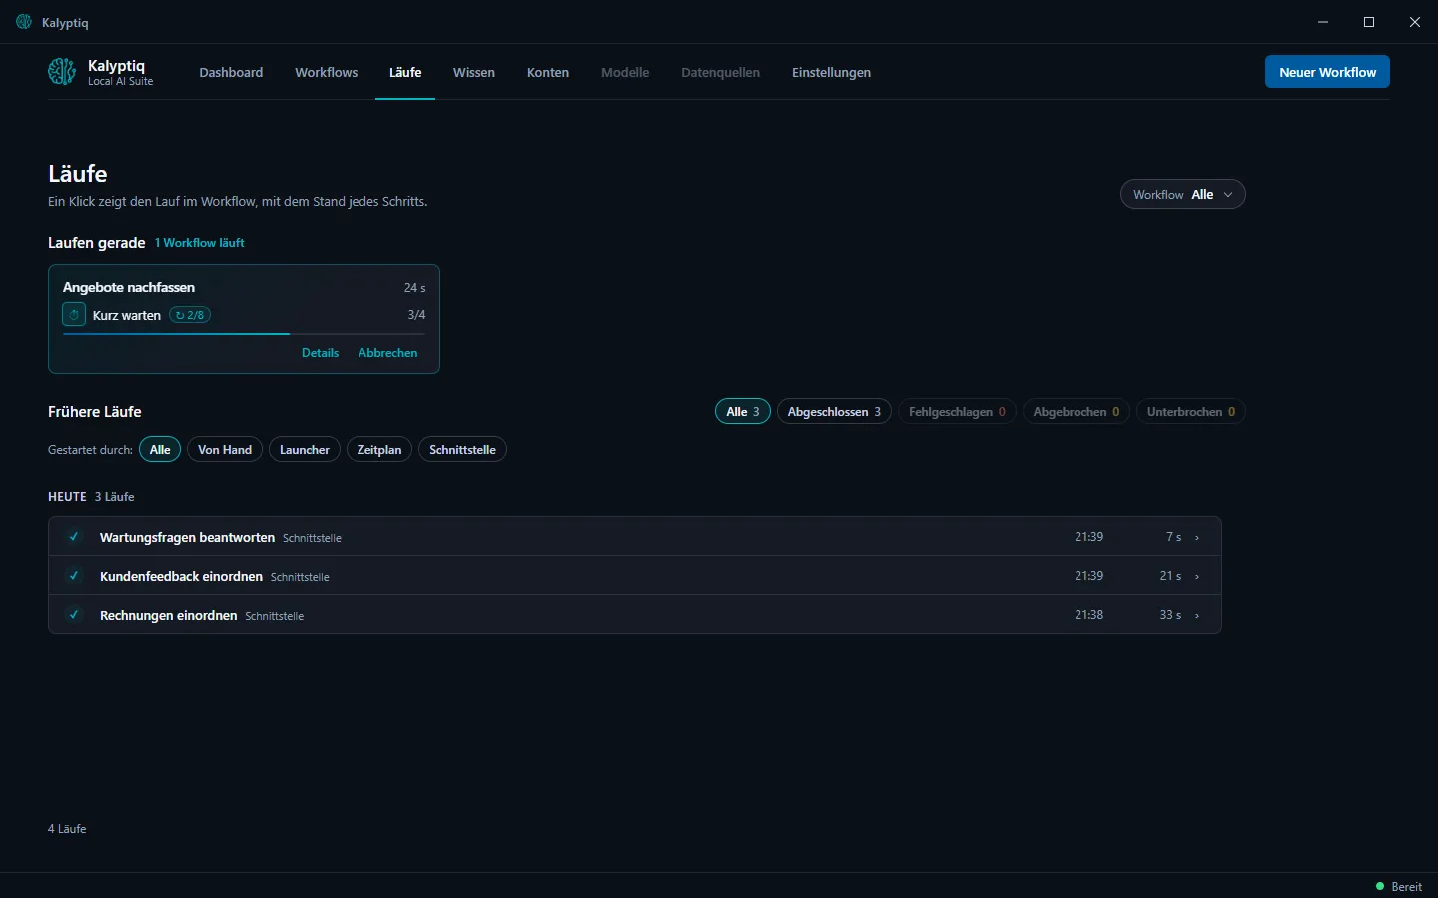The height and width of the screenshot is (898, 1438).
Task: Expand the Wartungsfragen beantworten run chevron
Action: click(x=1197, y=538)
